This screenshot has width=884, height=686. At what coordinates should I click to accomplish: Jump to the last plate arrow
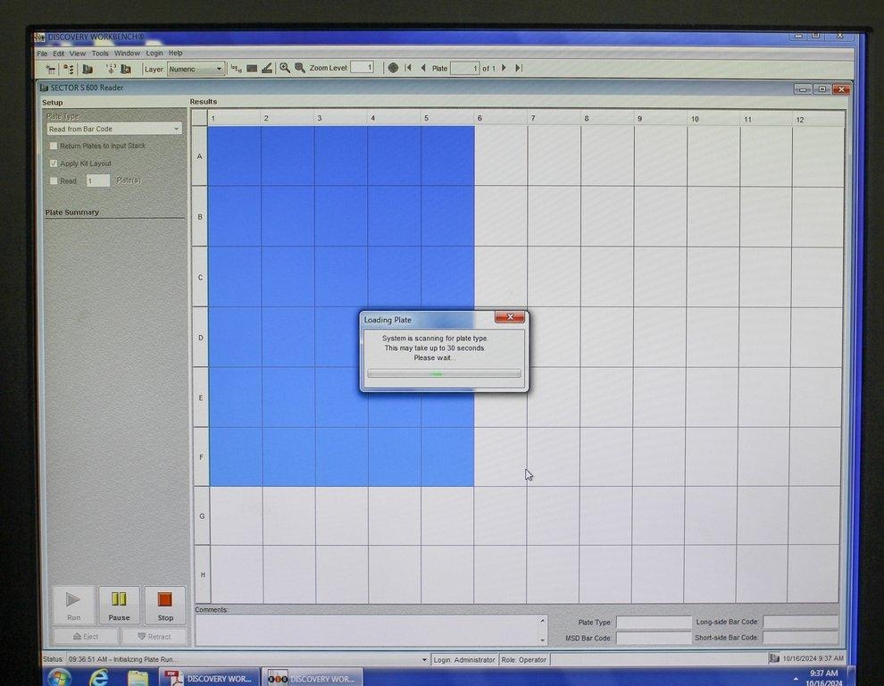pyautogui.click(x=518, y=68)
